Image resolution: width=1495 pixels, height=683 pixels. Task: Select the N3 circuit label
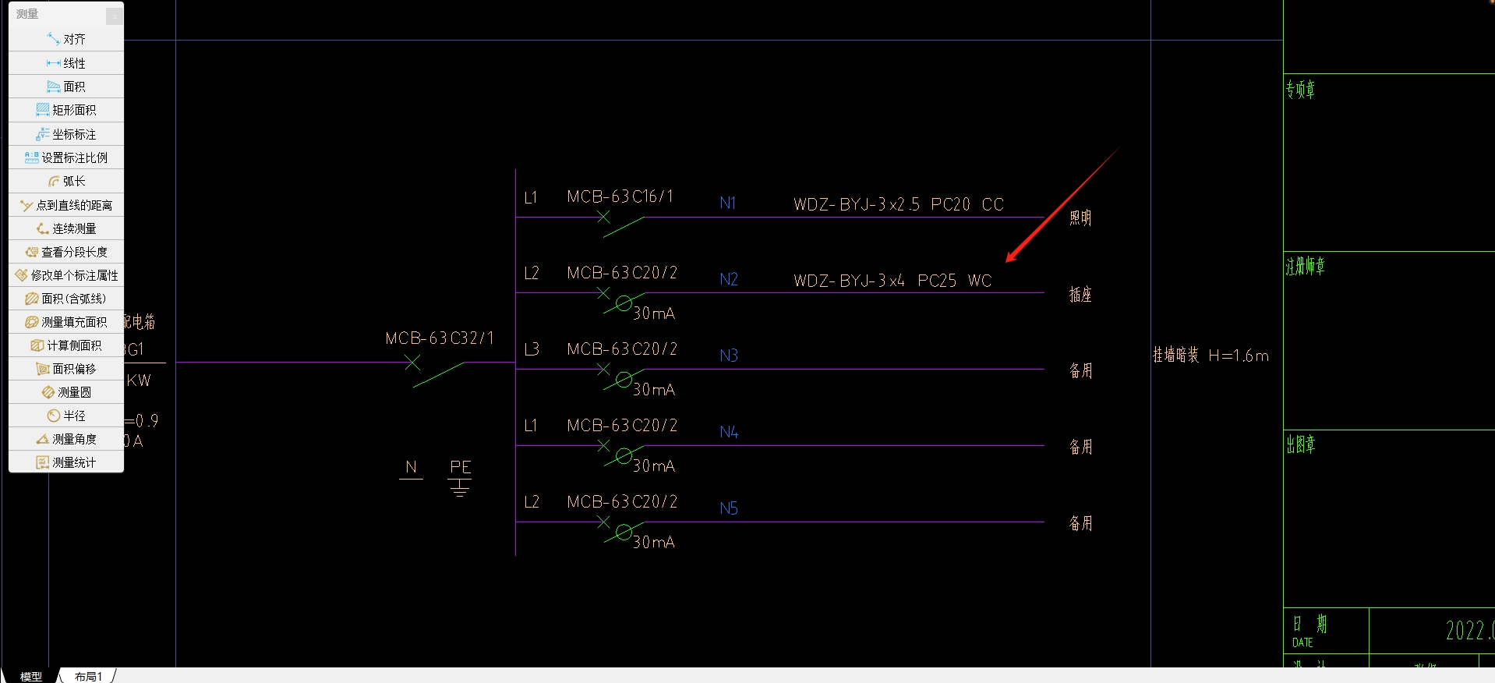pyautogui.click(x=729, y=356)
